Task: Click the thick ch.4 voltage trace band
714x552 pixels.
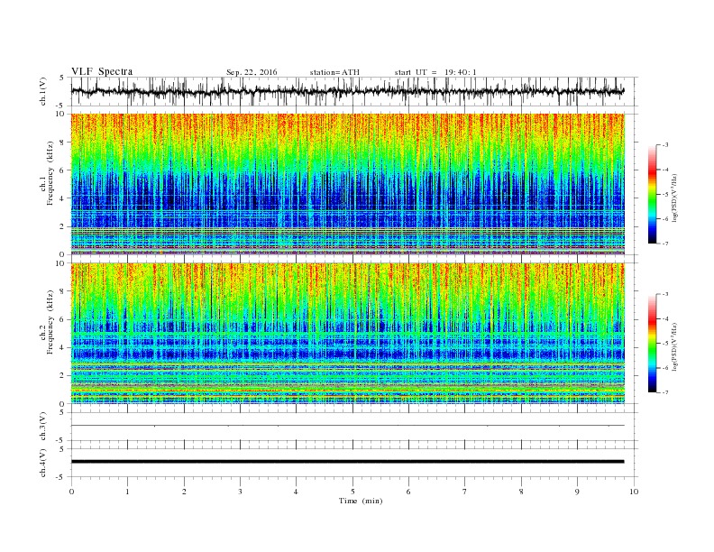Action: pos(348,462)
